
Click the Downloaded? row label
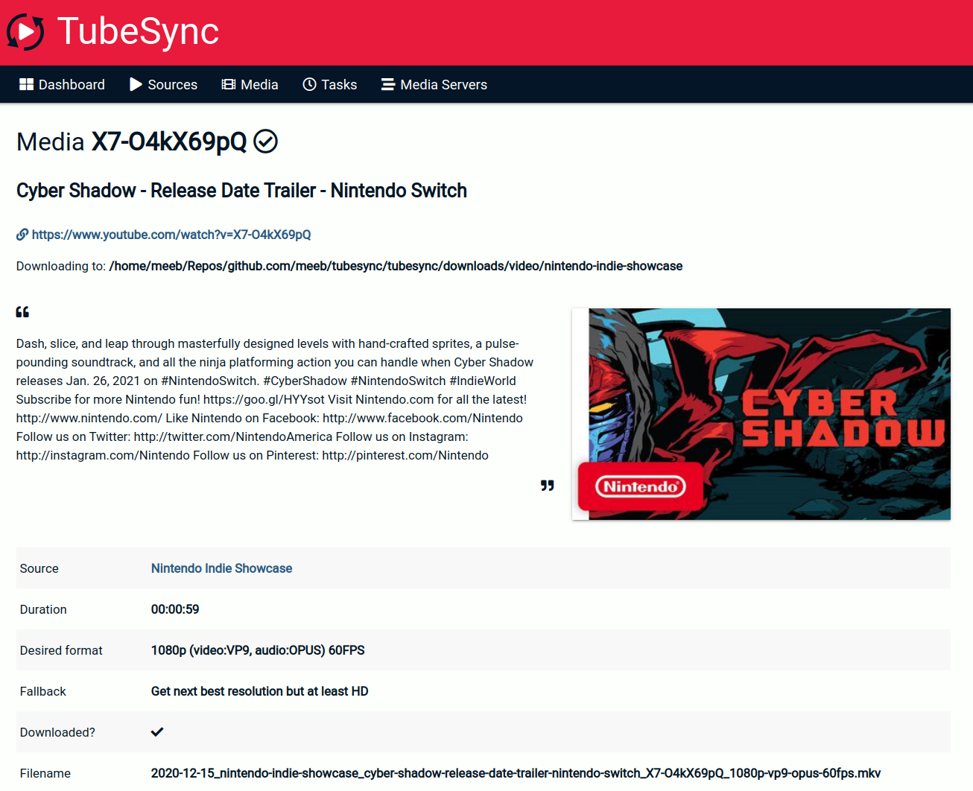coord(57,732)
